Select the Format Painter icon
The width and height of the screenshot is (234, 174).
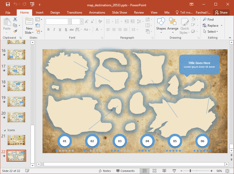[15, 31]
